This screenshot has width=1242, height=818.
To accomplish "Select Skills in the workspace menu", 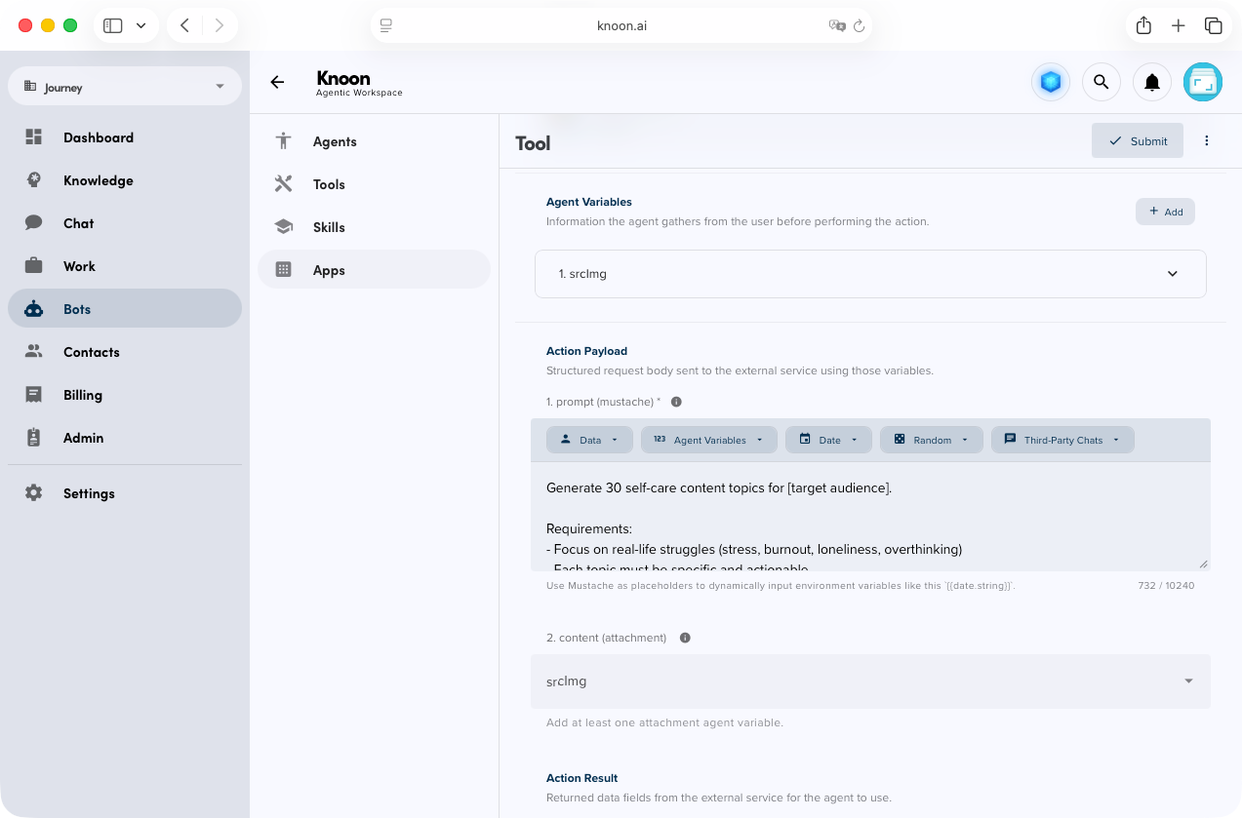I will (x=328, y=227).
